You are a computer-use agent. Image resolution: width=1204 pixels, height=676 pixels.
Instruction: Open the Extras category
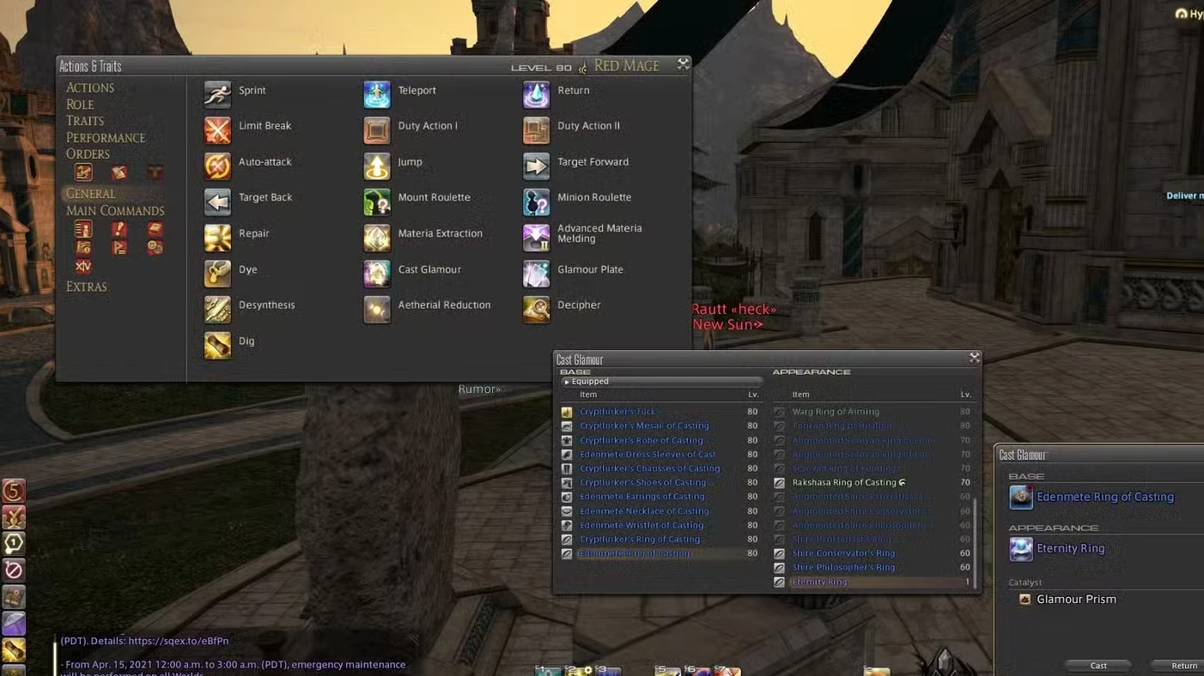[x=87, y=287]
